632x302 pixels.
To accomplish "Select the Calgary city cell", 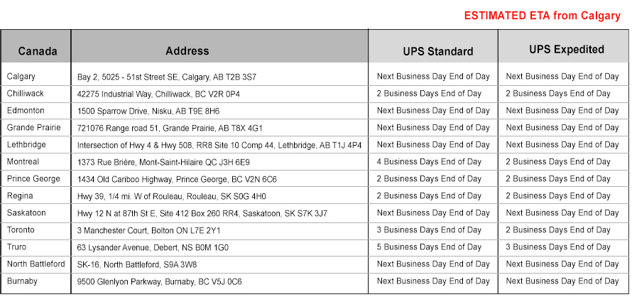I will coord(21,76).
